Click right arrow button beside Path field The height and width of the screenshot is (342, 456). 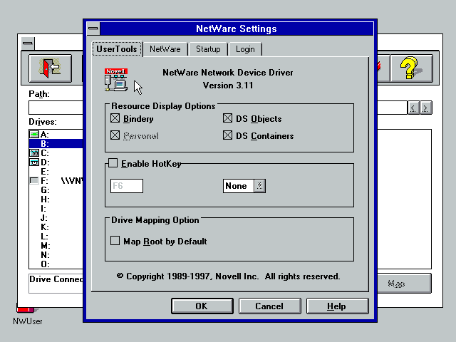(x=426, y=108)
